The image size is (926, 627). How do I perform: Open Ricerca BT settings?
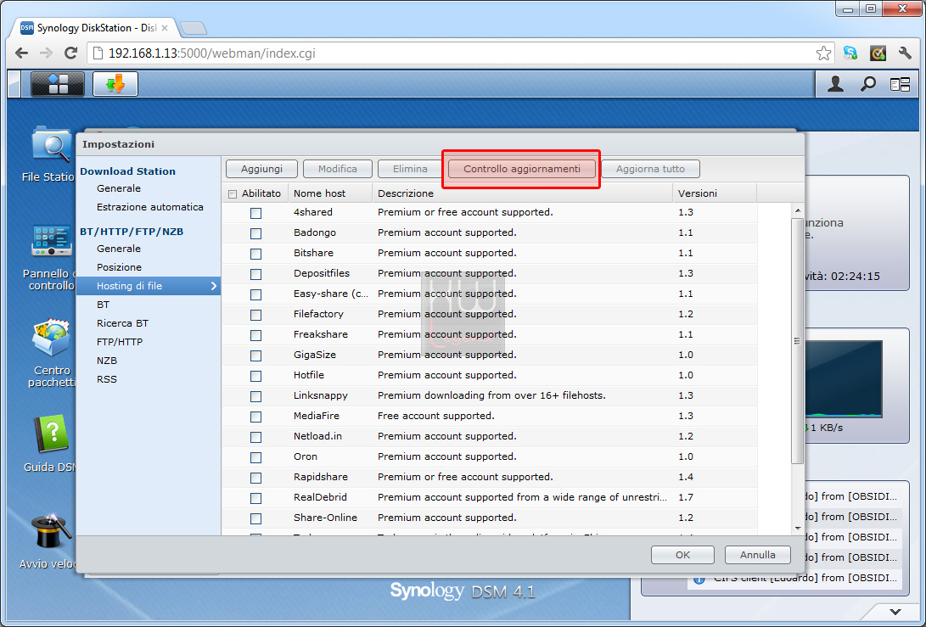(123, 323)
